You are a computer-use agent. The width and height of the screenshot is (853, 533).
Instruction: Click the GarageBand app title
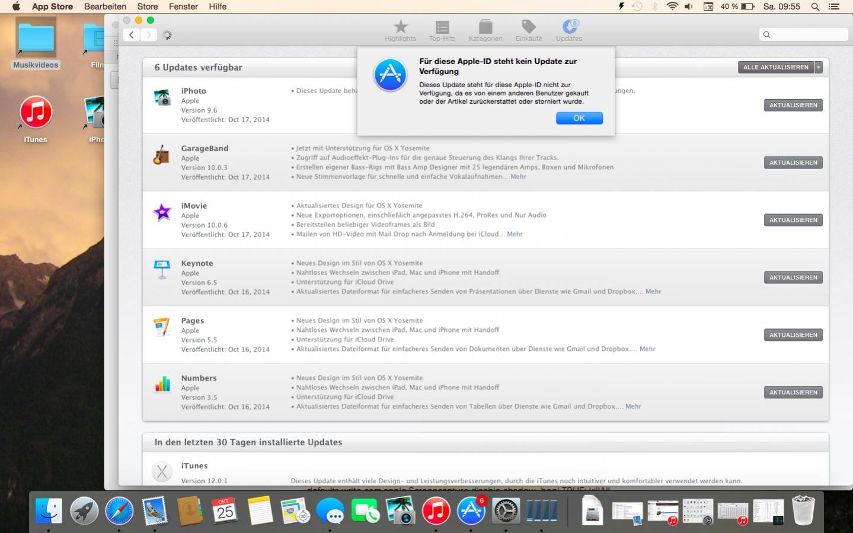205,148
